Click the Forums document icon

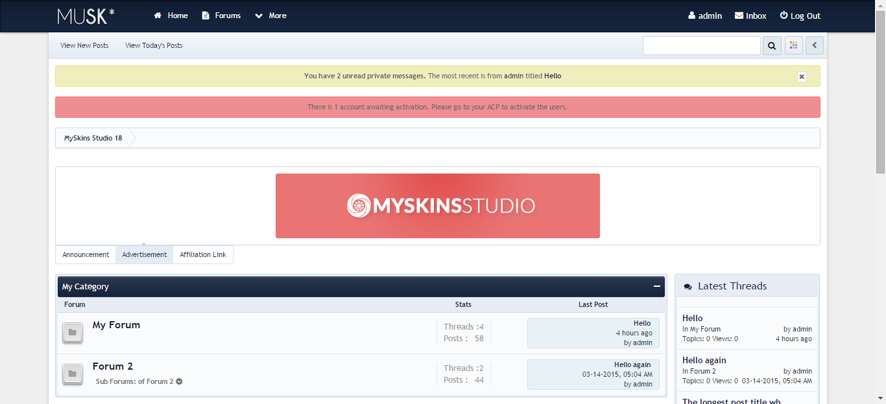[206, 16]
